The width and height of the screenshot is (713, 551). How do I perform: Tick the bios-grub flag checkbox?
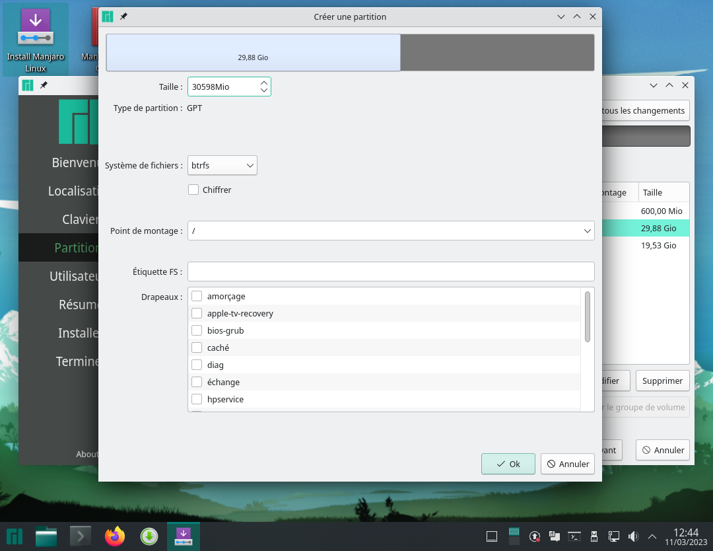[197, 331]
